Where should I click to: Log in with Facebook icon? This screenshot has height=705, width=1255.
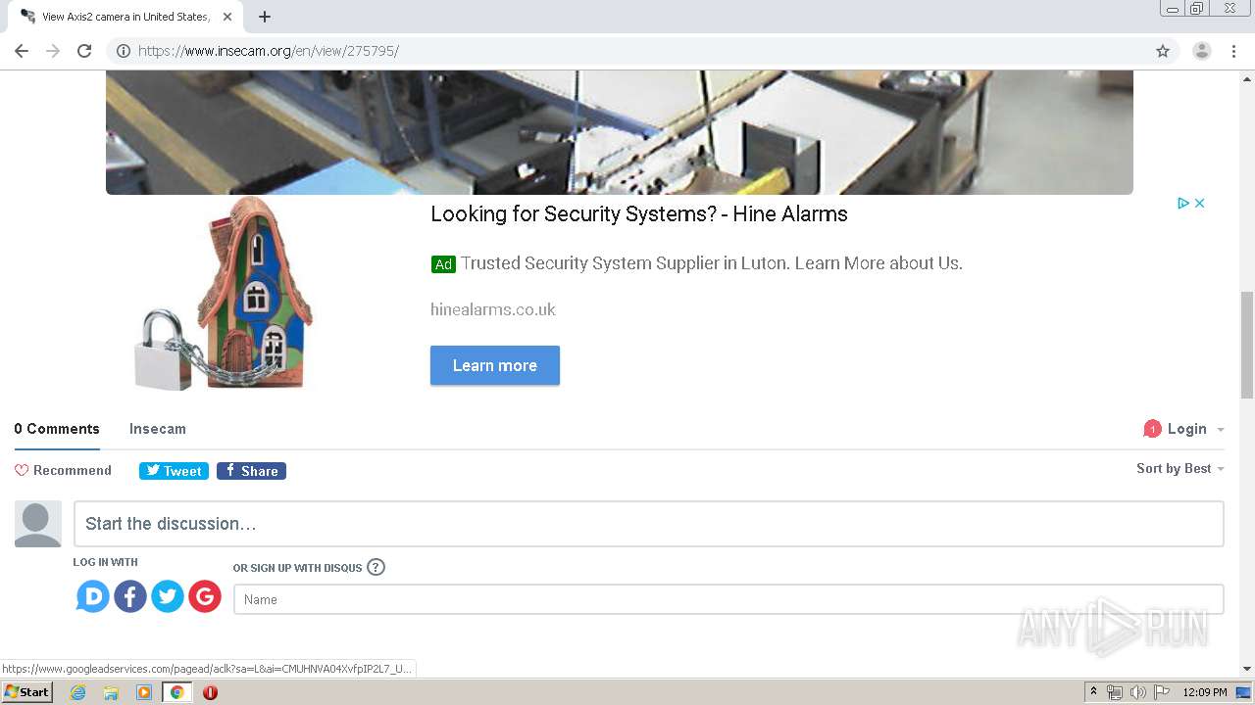click(x=130, y=595)
